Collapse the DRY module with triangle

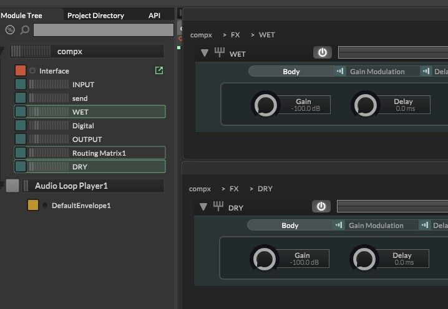pyautogui.click(x=203, y=207)
